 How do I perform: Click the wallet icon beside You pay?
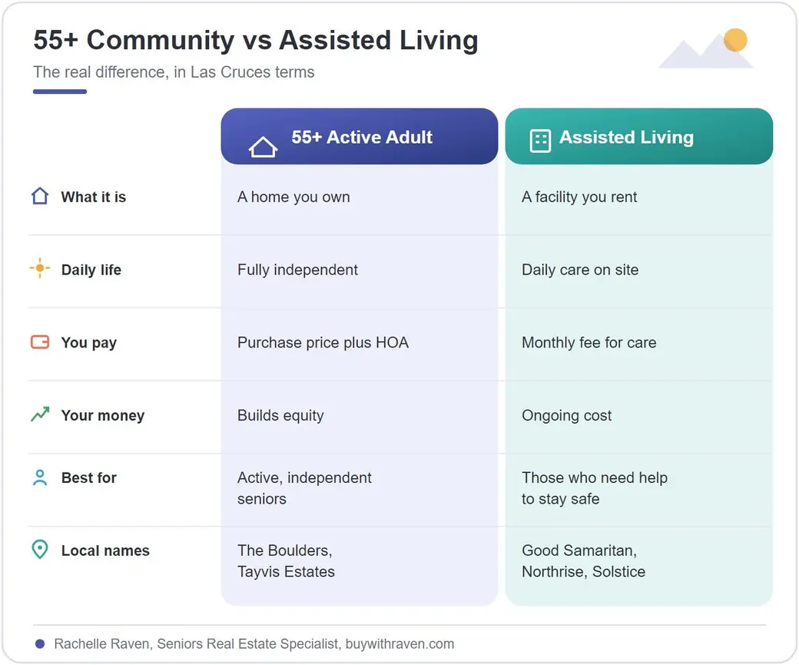pyautogui.click(x=40, y=341)
